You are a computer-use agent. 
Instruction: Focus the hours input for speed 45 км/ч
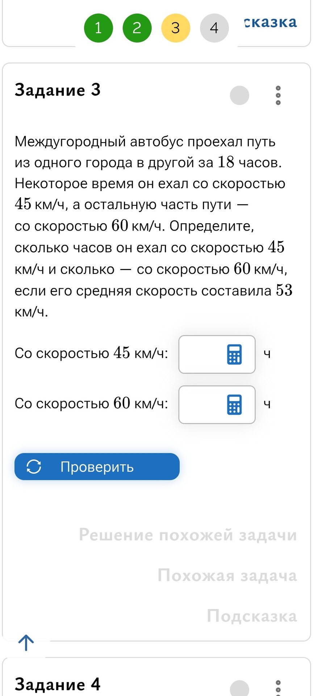coord(217,354)
